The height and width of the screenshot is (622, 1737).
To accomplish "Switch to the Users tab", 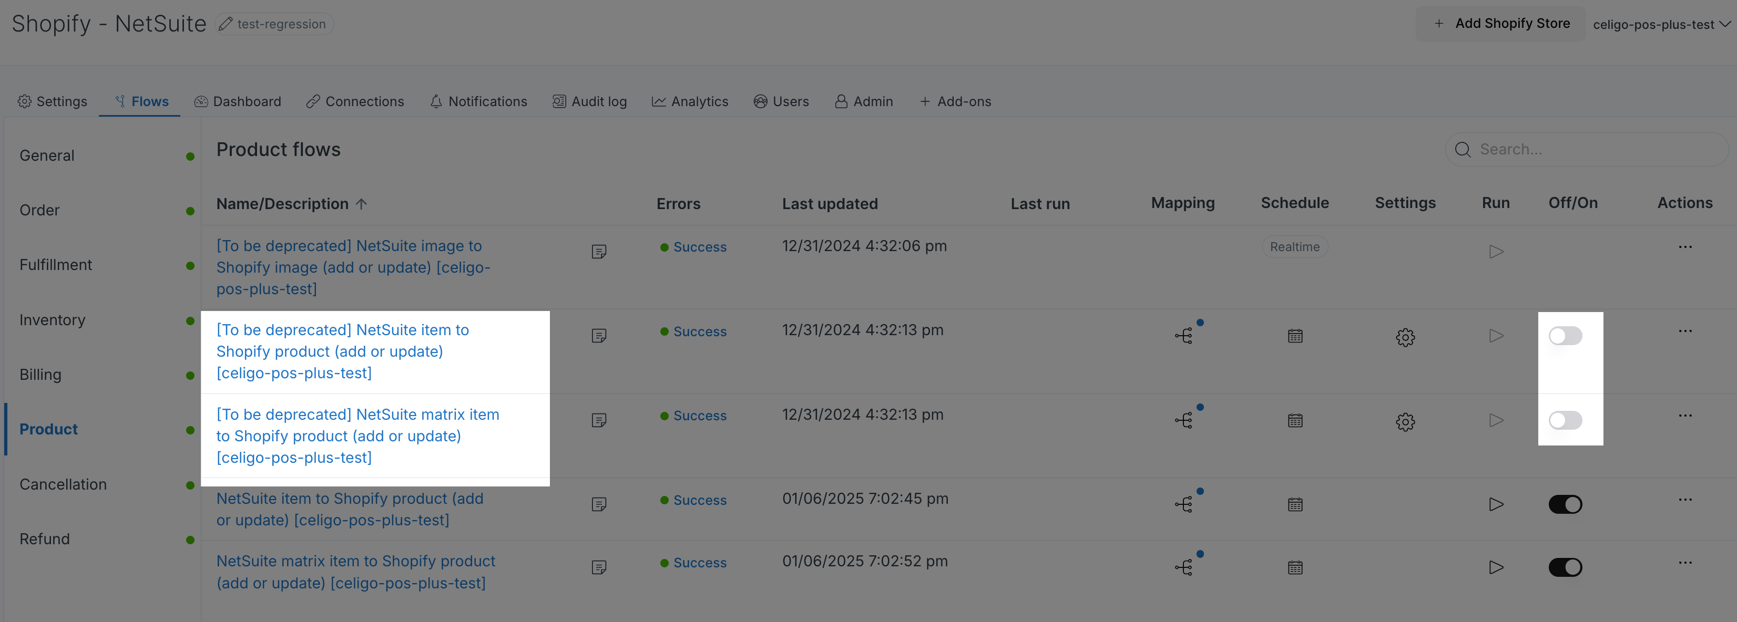I will [x=781, y=101].
